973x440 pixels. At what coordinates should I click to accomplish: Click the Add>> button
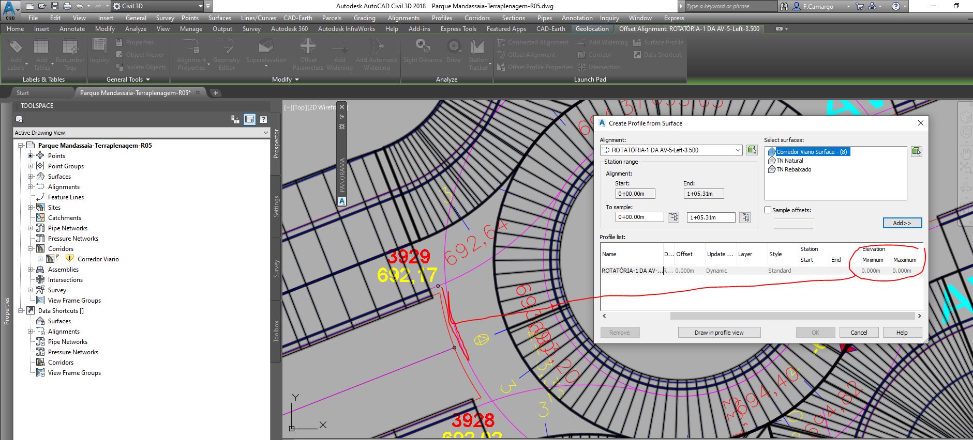coord(902,223)
